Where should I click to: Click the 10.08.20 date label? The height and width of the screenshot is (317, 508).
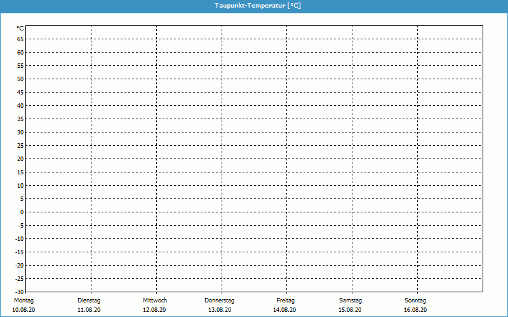23,310
